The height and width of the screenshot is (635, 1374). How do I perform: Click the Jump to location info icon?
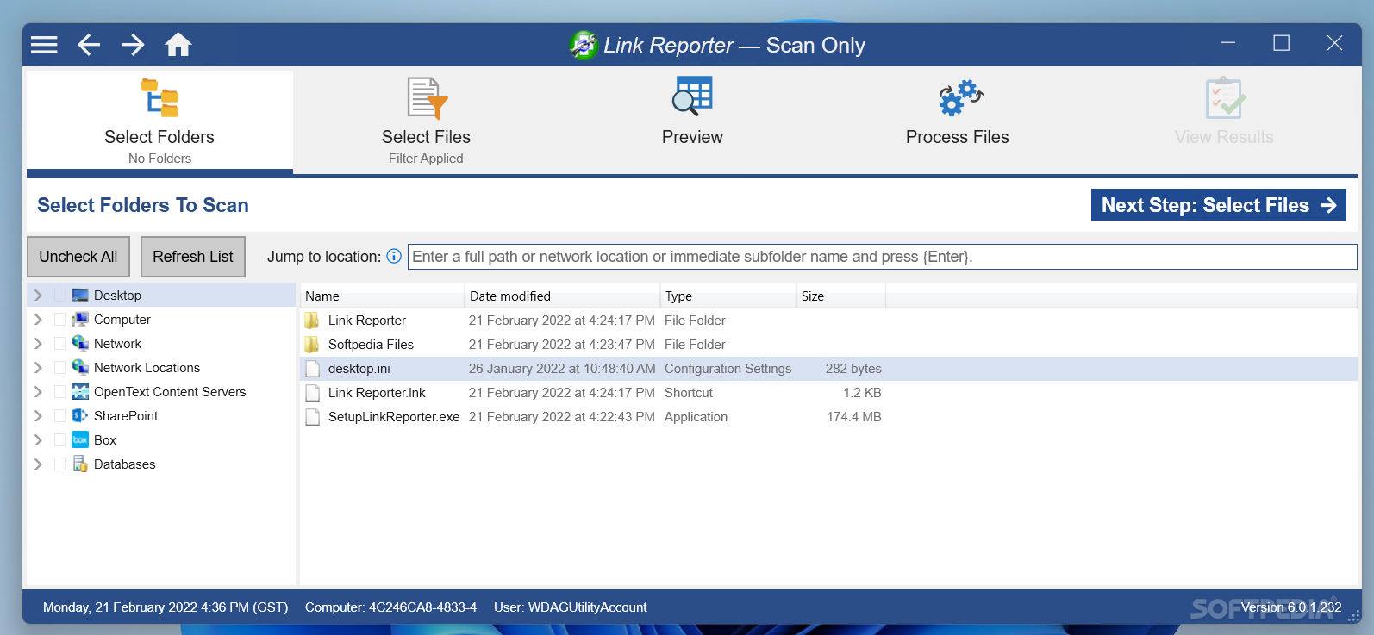pyautogui.click(x=394, y=256)
